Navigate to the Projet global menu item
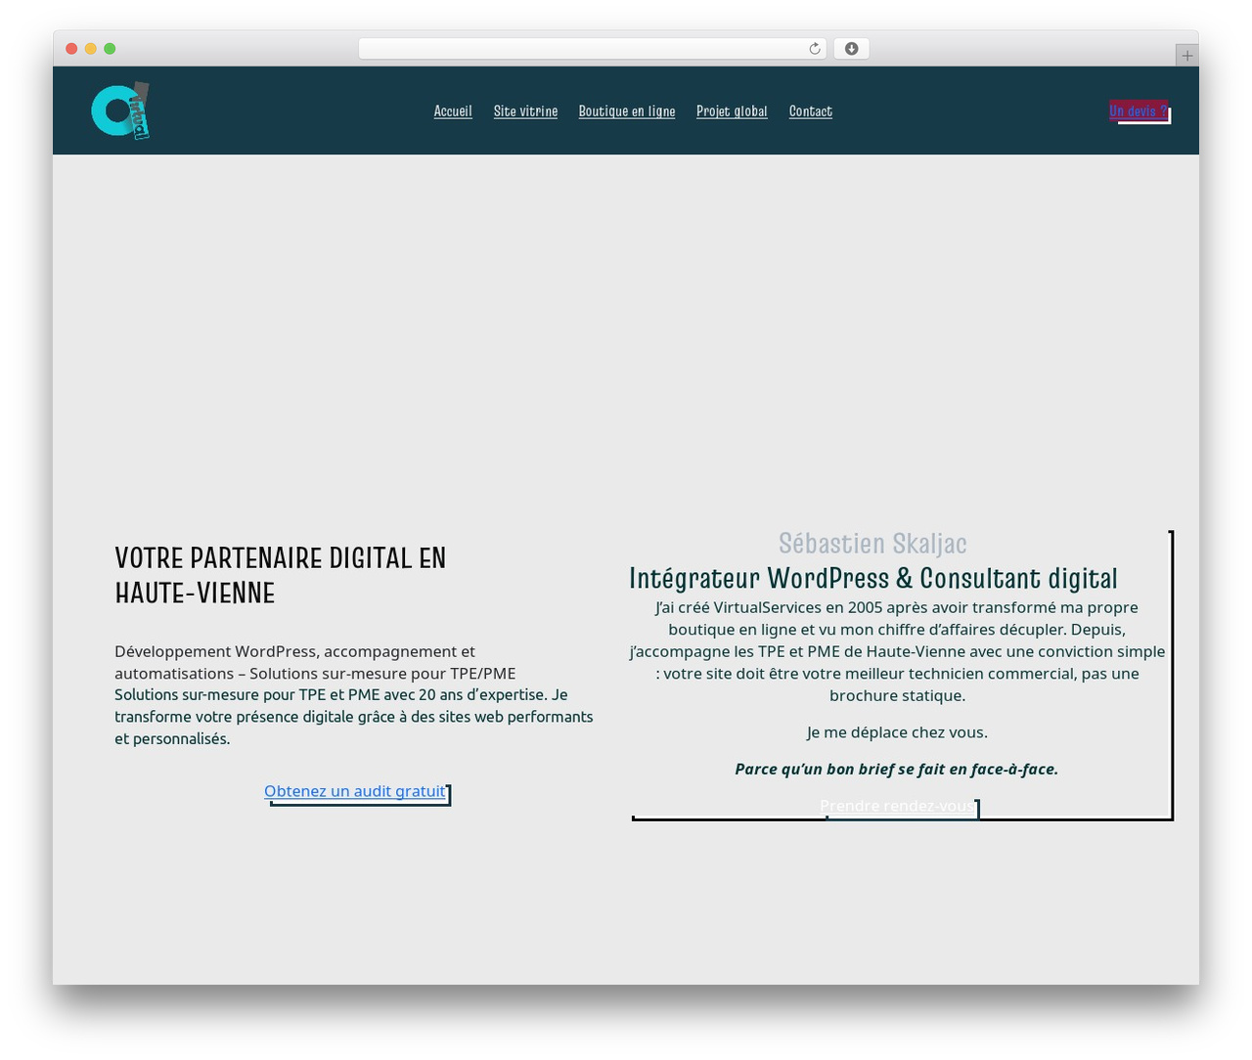 [x=732, y=111]
